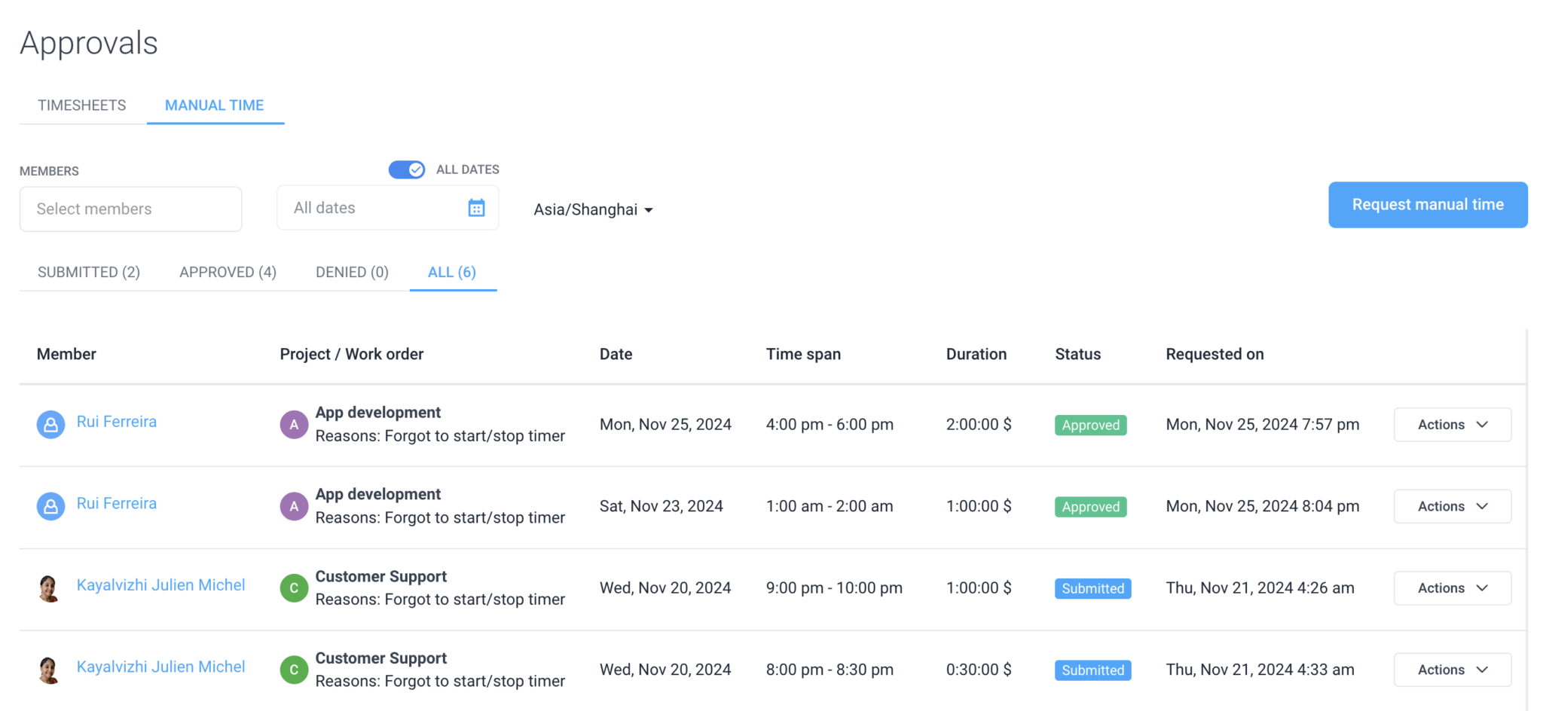The image size is (1543, 711).
Task: Click the second Rui Ferreira avatar icon
Action: tap(50, 505)
